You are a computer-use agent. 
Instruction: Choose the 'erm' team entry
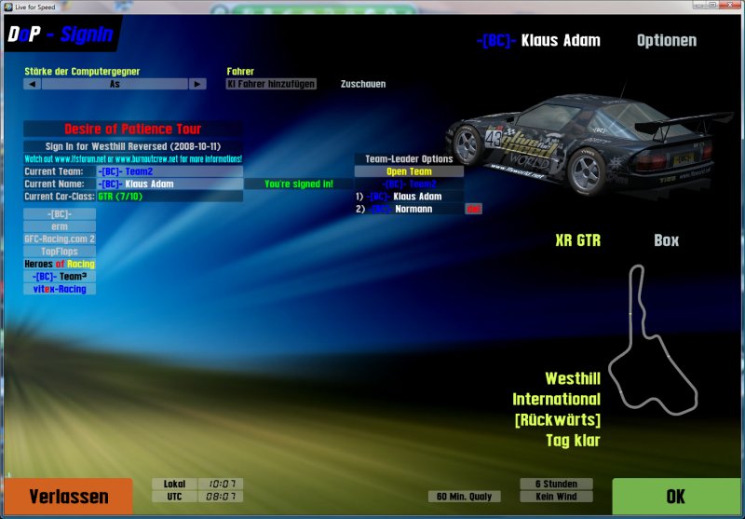tap(60, 226)
